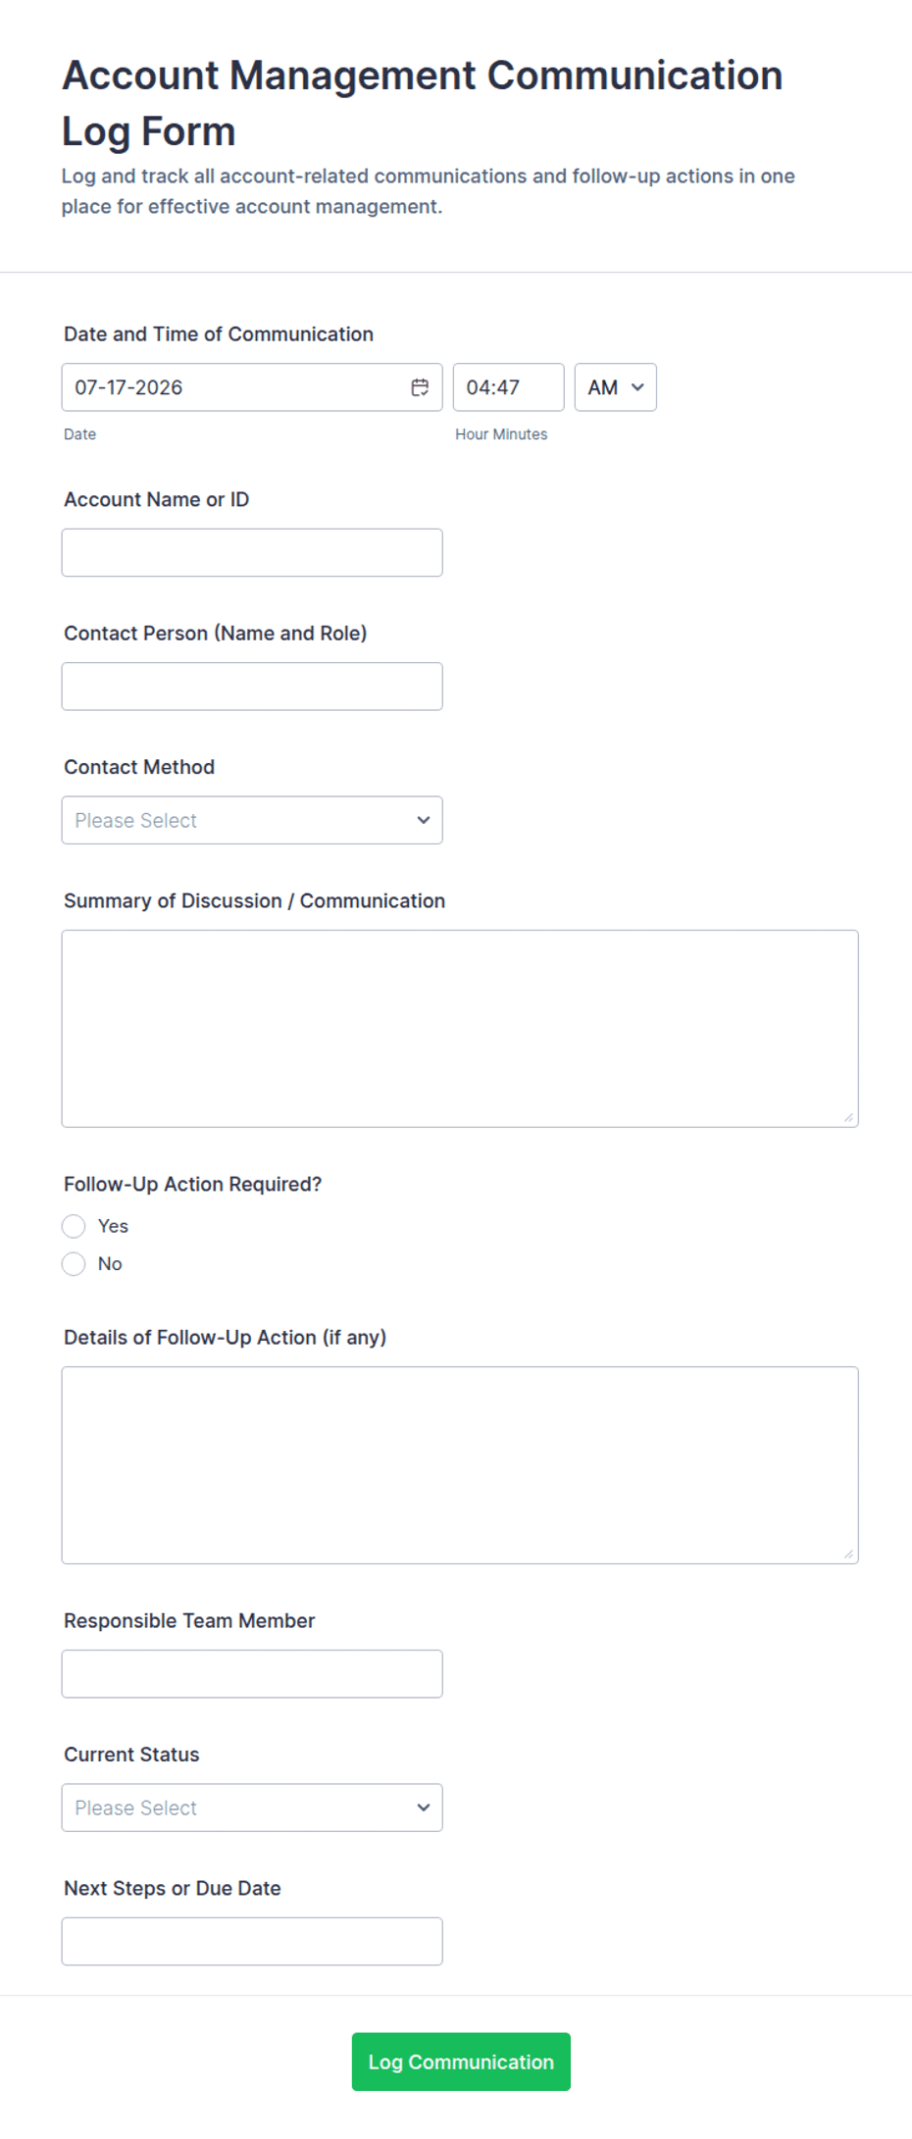This screenshot has height=2139, width=912.
Task: Expand the Current Status dropdown
Action: point(252,1808)
